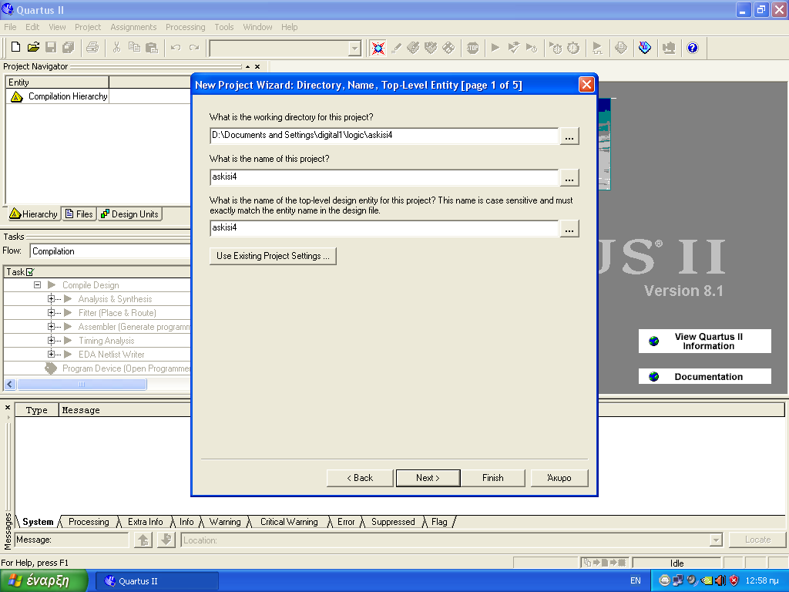Click the New file toolbar icon
Image resolution: width=789 pixels, height=592 pixels.
tap(15, 47)
